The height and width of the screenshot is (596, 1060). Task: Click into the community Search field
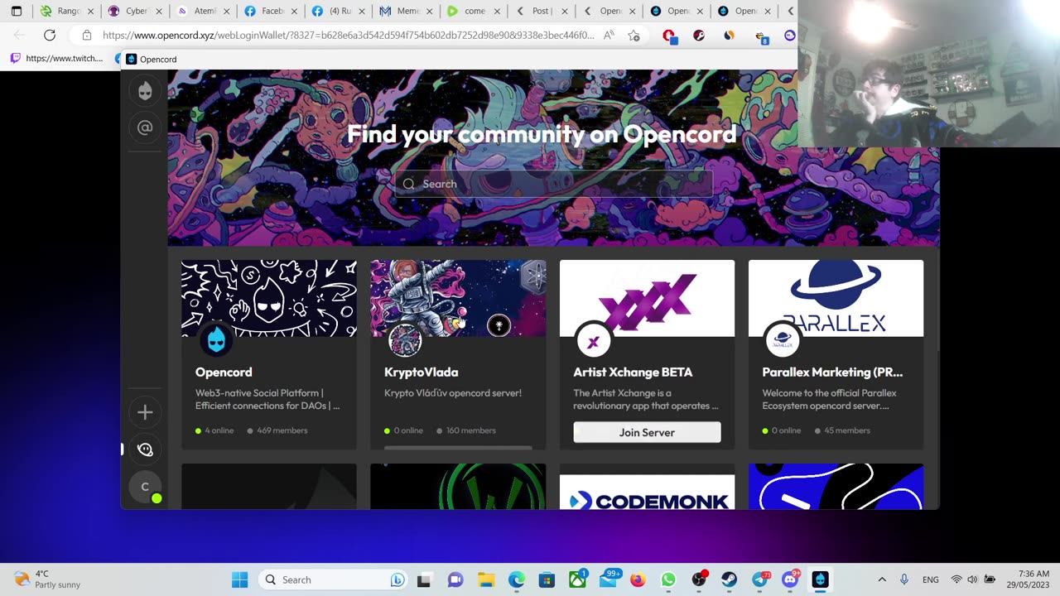click(x=553, y=184)
